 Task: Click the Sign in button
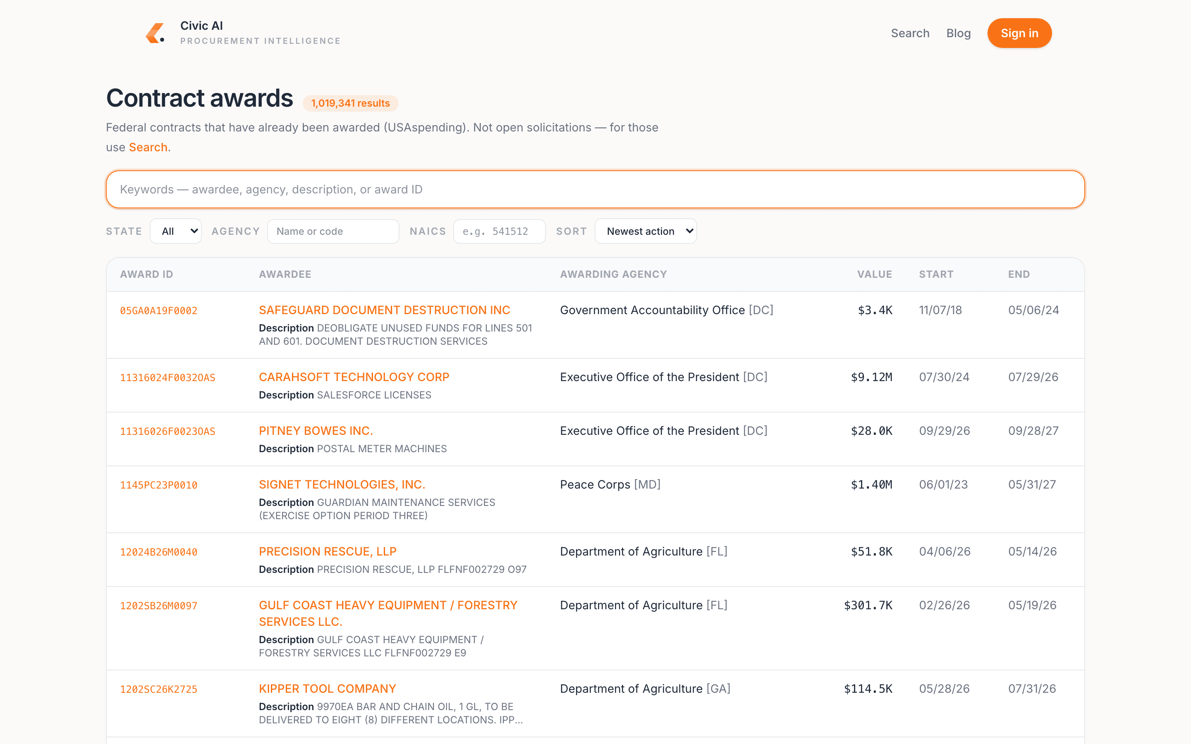click(1019, 33)
